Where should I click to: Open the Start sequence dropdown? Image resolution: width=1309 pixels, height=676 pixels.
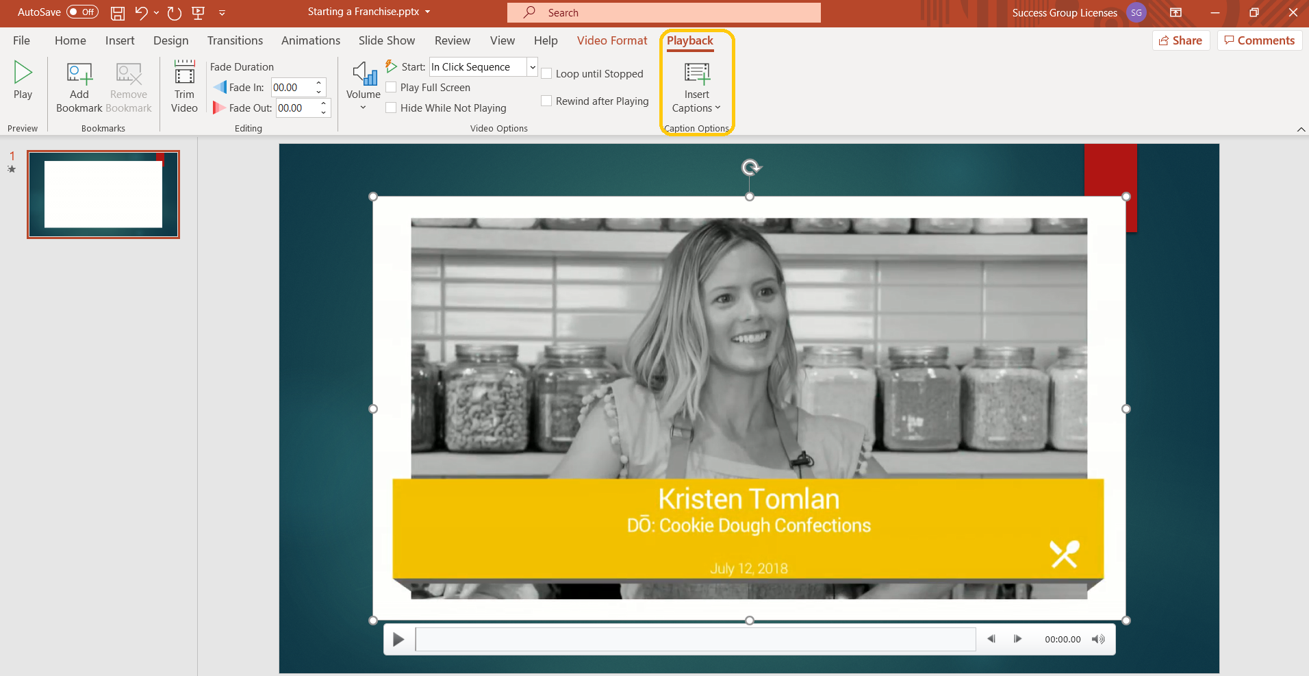pos(532,66)
